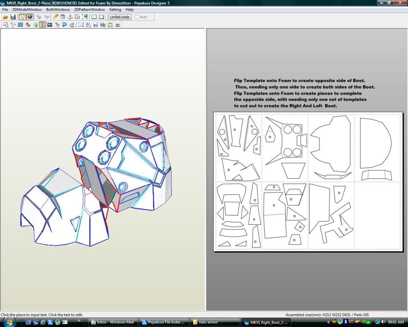Viewport: 408px width, 327px height.
Task: Open the File menu
Action: (x=5, y=10)
